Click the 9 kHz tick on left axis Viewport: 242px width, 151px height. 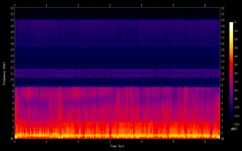pos(13,85)
